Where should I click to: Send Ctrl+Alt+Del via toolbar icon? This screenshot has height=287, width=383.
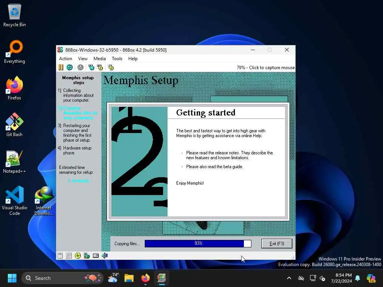tap(91, 67)
